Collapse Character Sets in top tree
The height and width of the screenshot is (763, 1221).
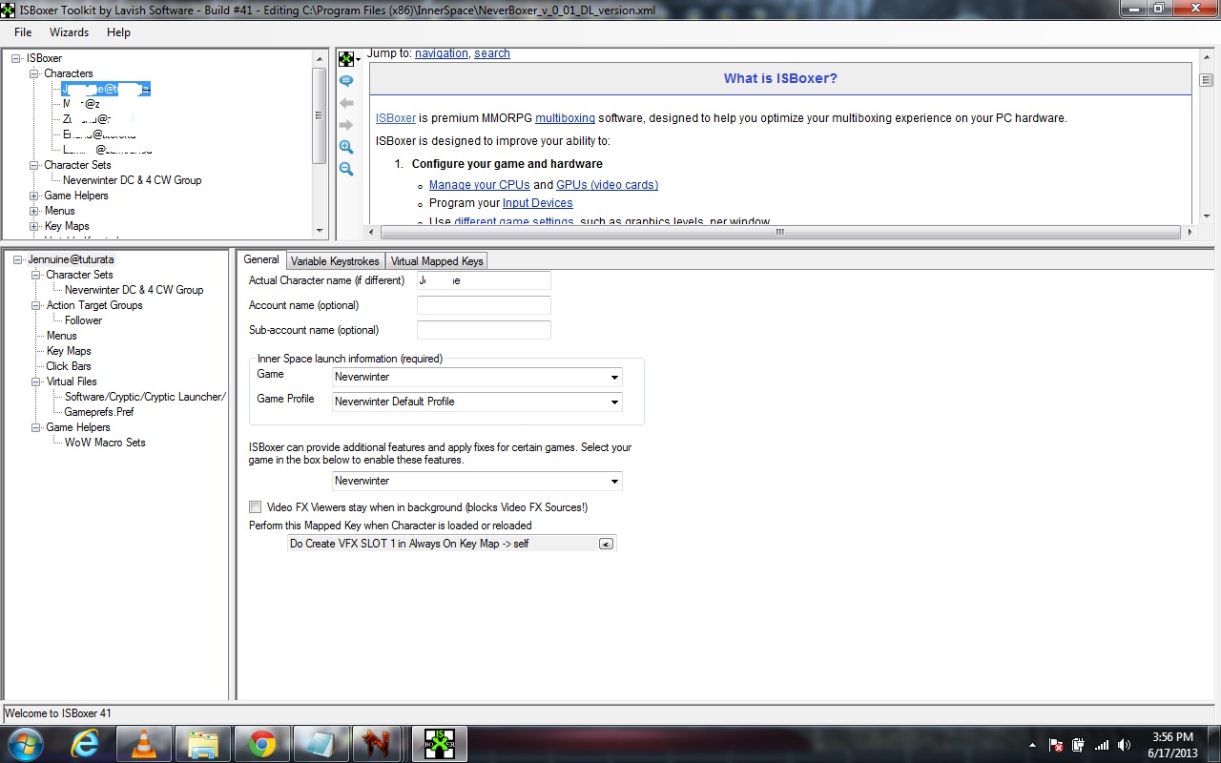(x=34, y=165)
